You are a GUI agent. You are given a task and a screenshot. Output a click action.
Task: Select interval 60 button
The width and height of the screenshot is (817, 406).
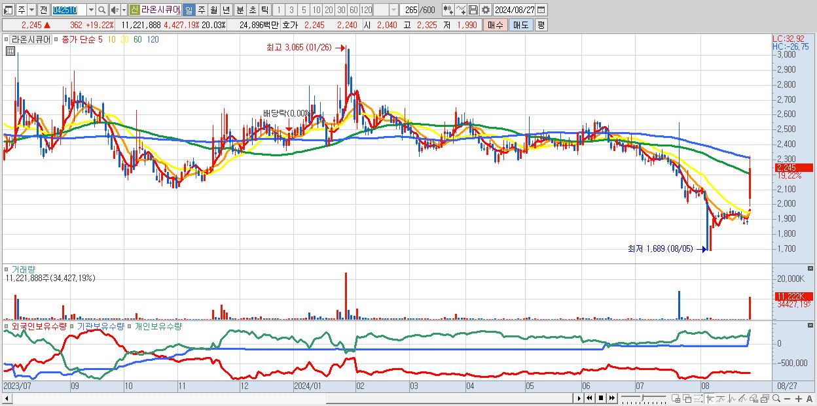tap(354, 10)
